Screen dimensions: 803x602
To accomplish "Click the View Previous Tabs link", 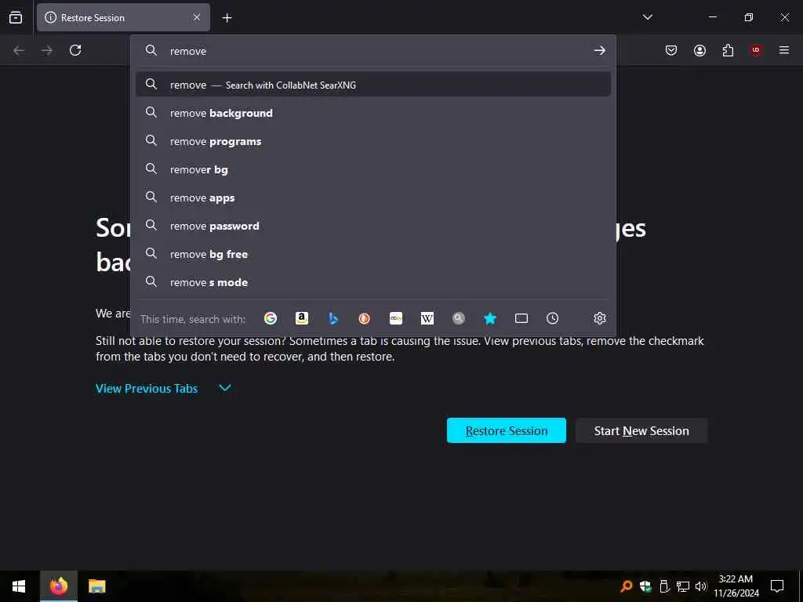I will coord(147,389).
